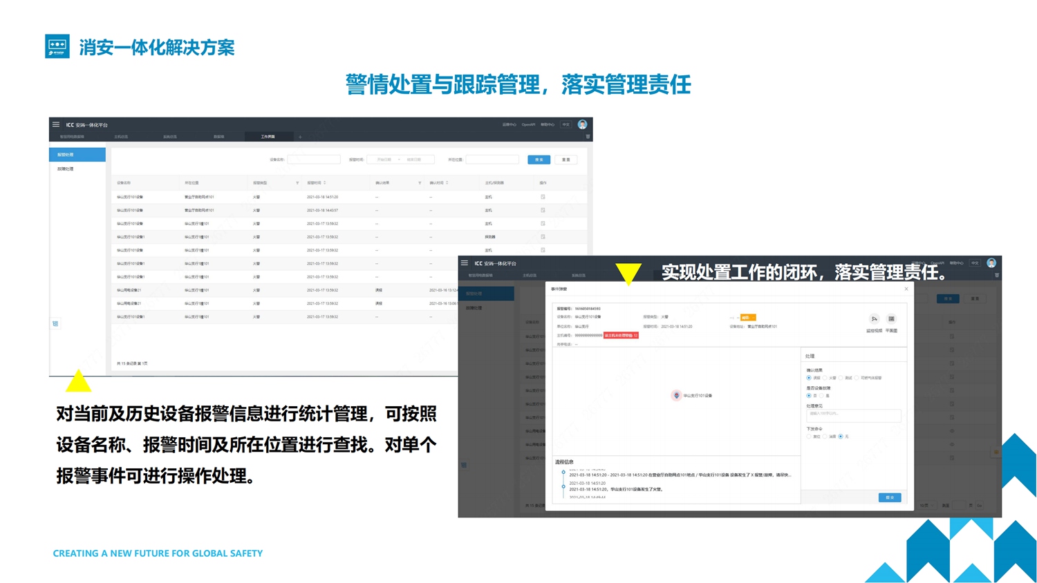Viewport: 1037px width, 583px height.
Task: Click the blue 搜索 search button
Action: tap(539, 160)
